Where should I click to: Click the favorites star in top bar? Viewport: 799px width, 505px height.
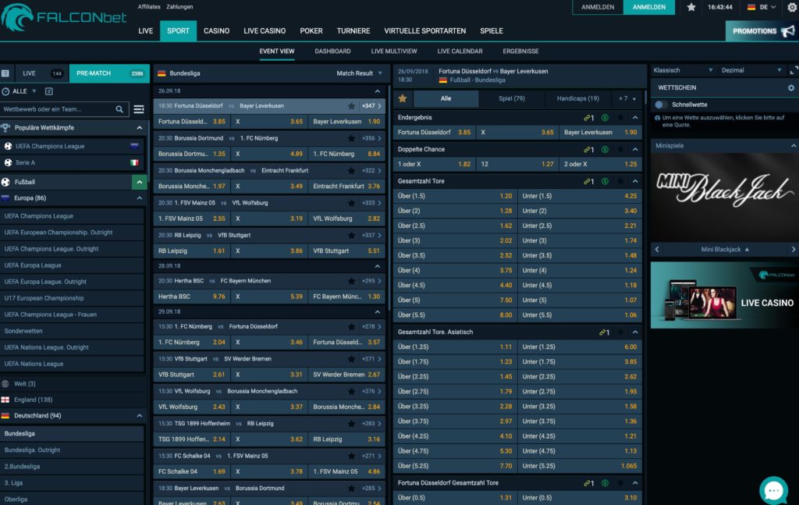tap(691, 7)
